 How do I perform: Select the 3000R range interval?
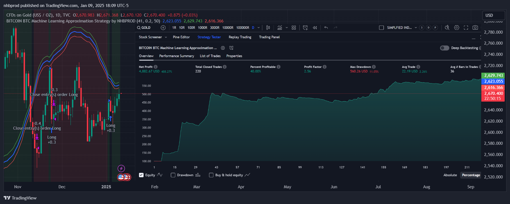pos(215,27)
